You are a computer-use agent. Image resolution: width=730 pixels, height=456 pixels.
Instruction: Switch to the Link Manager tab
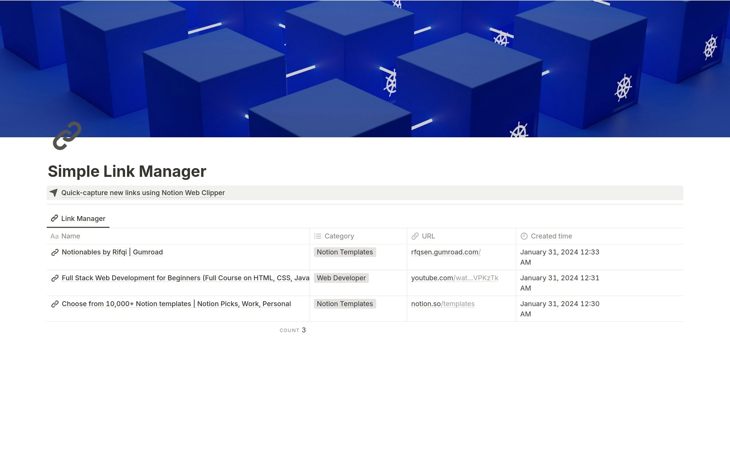click(83, 218)
